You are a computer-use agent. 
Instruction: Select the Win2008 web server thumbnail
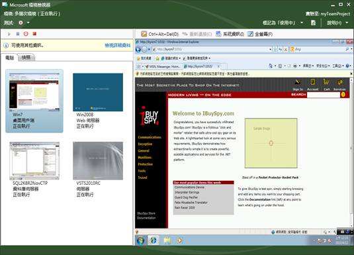click(x=98, y=101)
